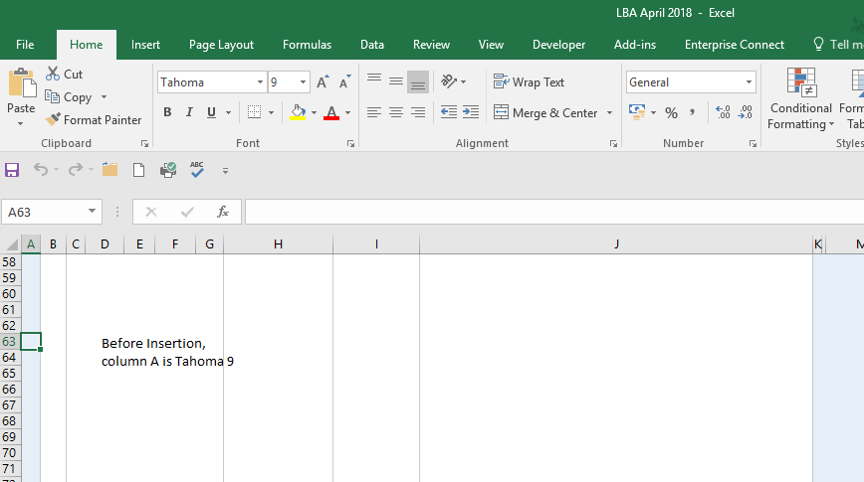The height and width of the screenshot is (482, 864).
Task: Open the Enterprise Connect tab
Action: (x=734, y=45)
